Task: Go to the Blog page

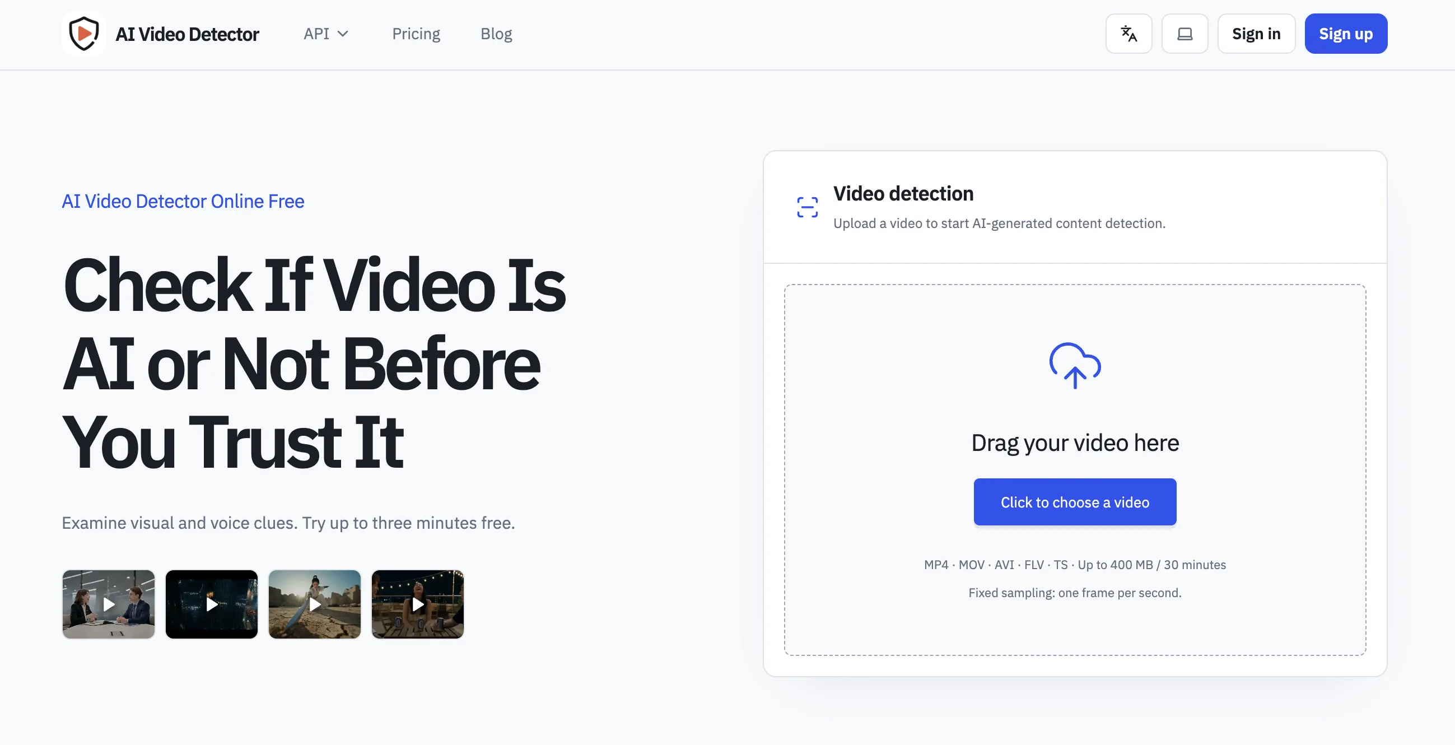Action: tap(496, 34)
